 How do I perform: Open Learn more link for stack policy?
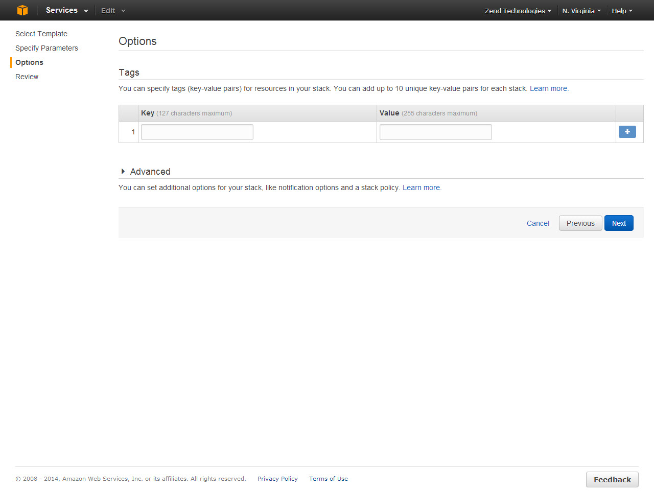click(421, 188)
